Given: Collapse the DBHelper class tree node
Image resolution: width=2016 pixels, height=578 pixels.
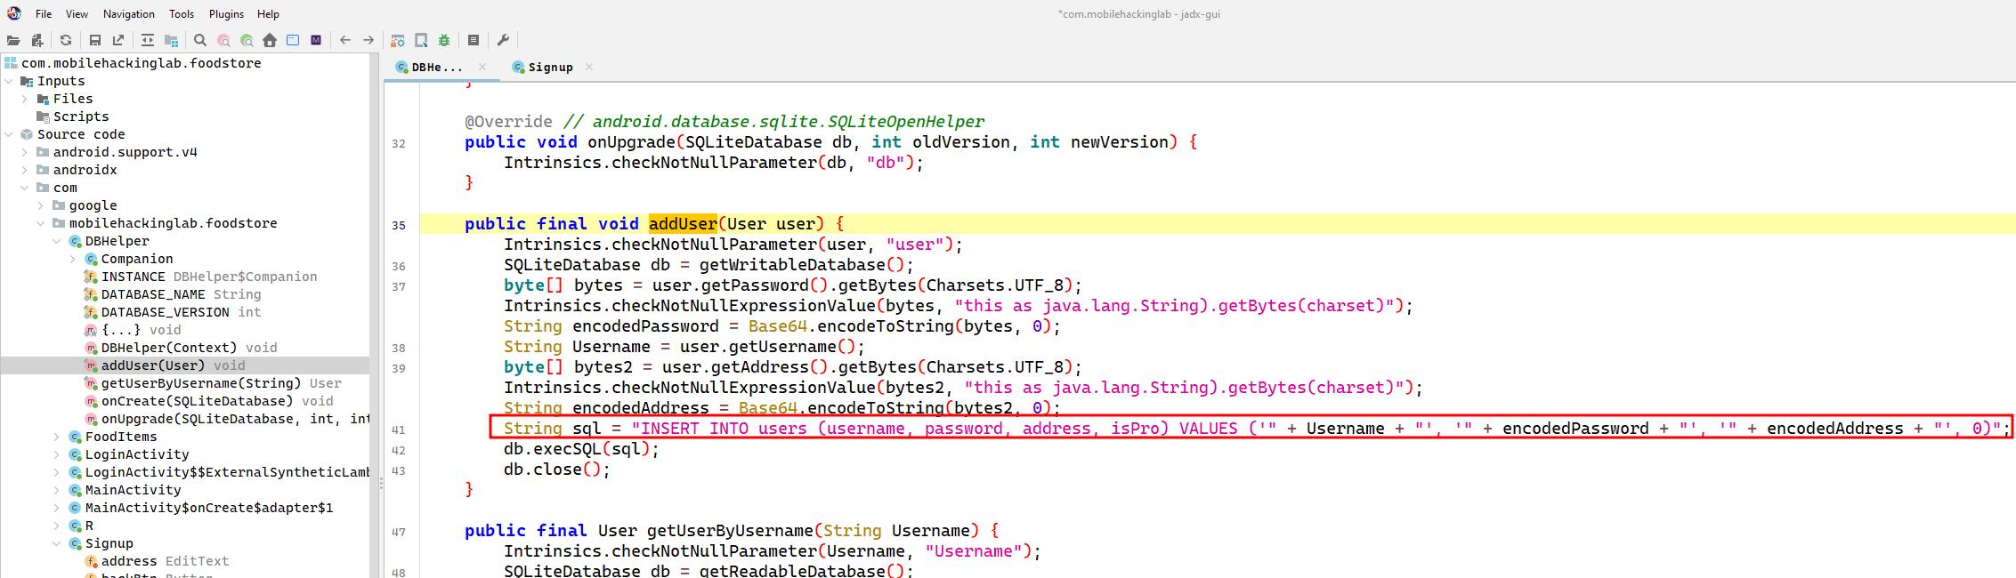Looking at the screenshot, I should pyautogui.click(x=58, y=241).
